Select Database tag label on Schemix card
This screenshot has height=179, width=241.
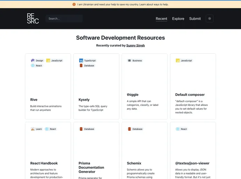point(137,129)
